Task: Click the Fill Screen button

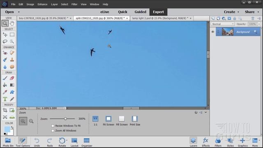Action: click(x=122, y=121)
